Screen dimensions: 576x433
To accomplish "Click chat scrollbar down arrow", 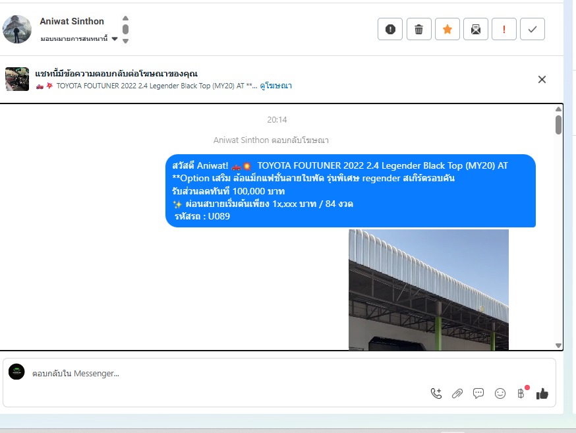I will click(x=558, y=345).
